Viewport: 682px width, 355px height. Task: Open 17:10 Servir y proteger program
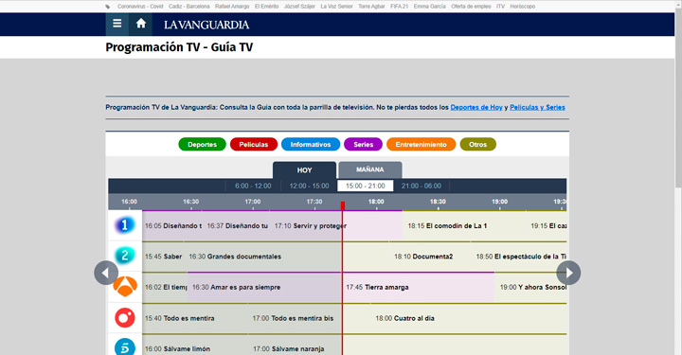[x=336, y=226]
